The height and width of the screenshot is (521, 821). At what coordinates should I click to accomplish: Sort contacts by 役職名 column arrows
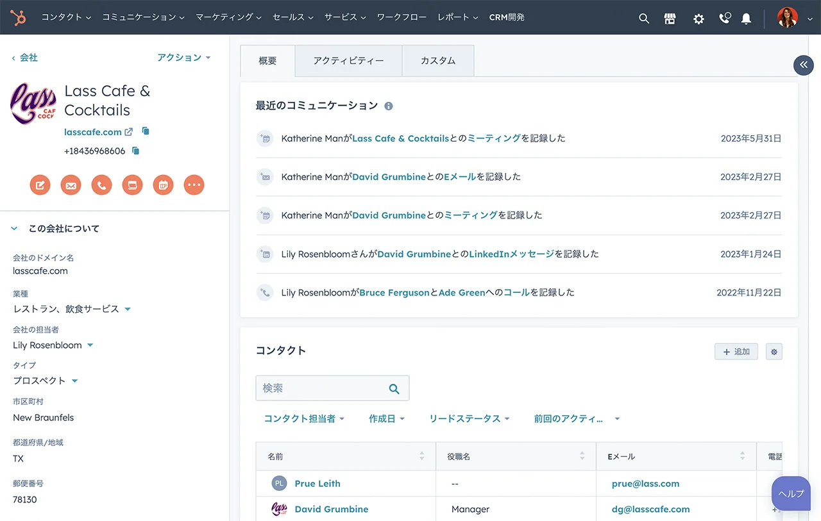tap(582, 456)
